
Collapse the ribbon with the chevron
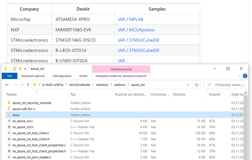pyautogui.click(x=239, y=76)
